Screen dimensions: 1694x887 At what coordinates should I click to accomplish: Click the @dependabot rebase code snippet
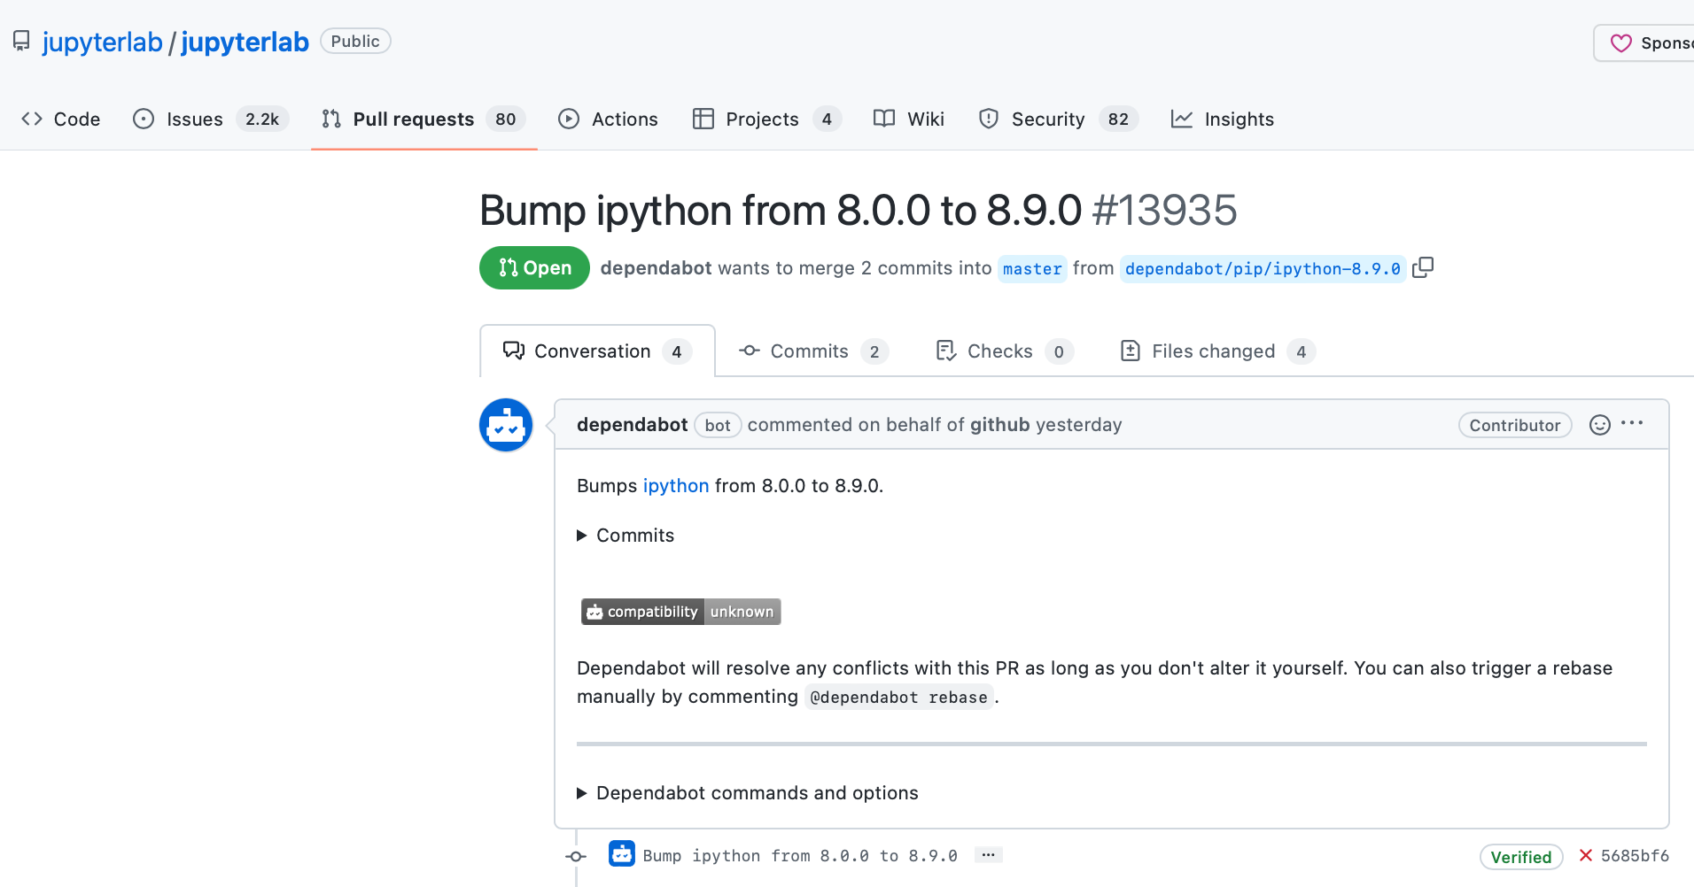coord(898,698)
